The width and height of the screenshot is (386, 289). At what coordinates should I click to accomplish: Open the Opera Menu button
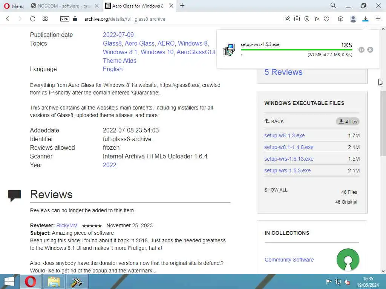(14, 6)
